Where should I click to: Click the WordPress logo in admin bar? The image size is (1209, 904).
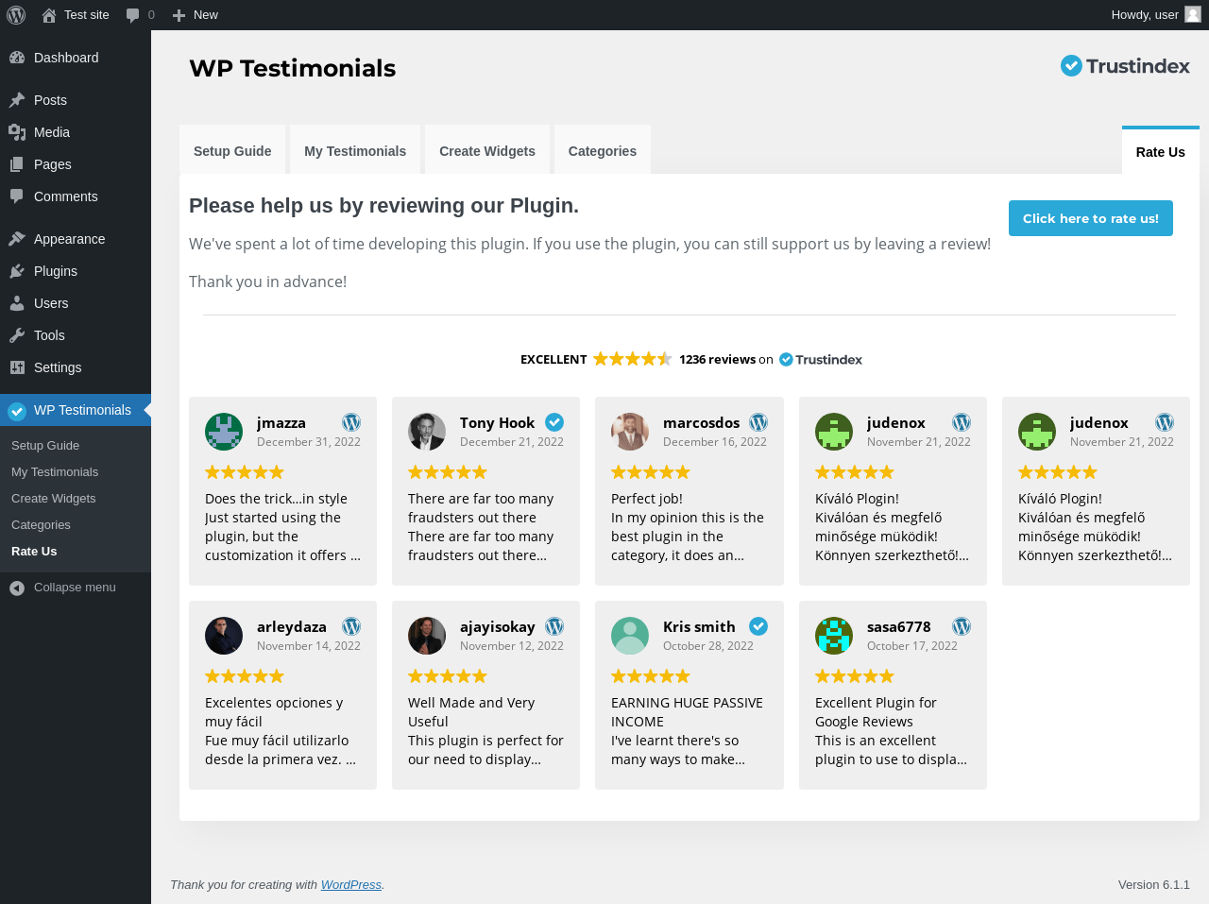16,15
